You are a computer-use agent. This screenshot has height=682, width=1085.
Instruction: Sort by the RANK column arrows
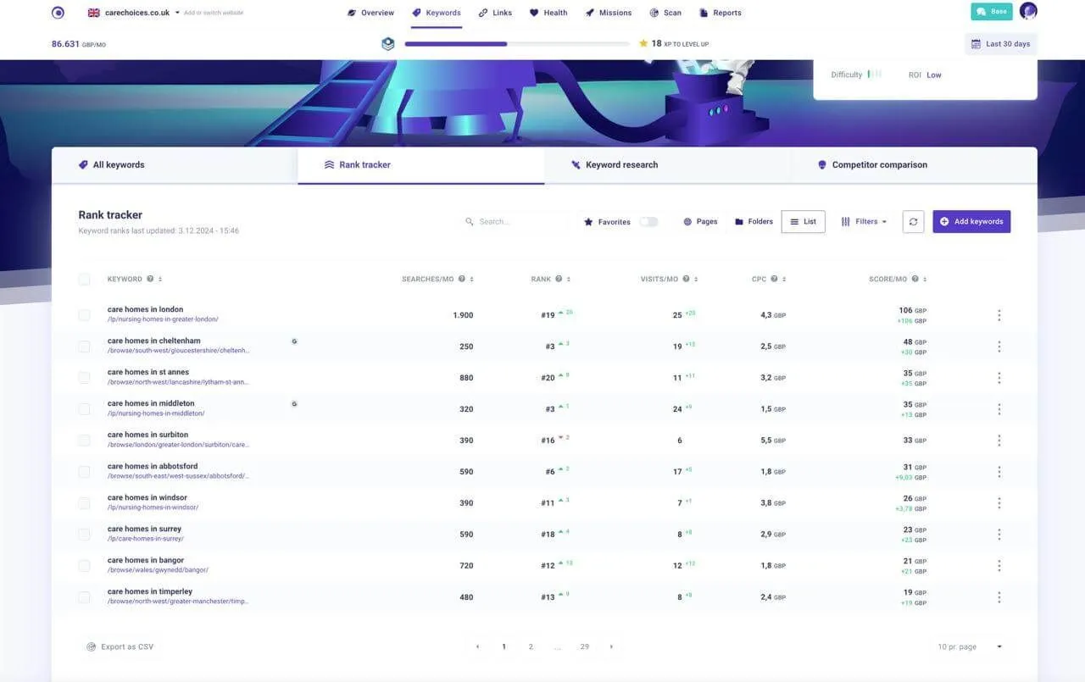(x=569, y=280)
